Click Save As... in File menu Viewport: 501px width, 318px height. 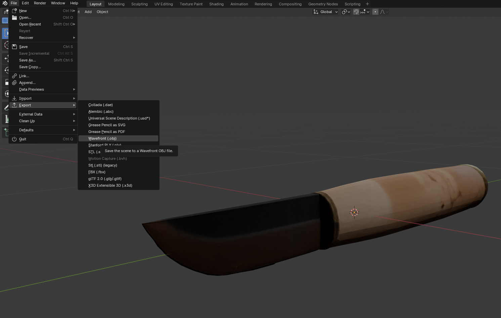pyautogui.click(x=28, y=60)
